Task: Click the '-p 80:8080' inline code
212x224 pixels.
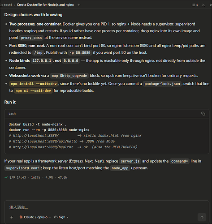Action: tap(80, 52)
